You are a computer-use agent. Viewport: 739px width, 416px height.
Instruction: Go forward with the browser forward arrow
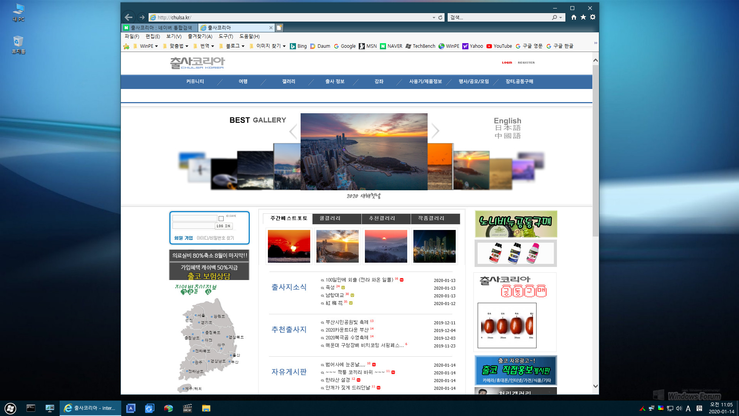click(142, 17)
